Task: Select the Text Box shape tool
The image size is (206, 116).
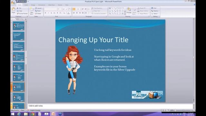Action: pos(110,8)
